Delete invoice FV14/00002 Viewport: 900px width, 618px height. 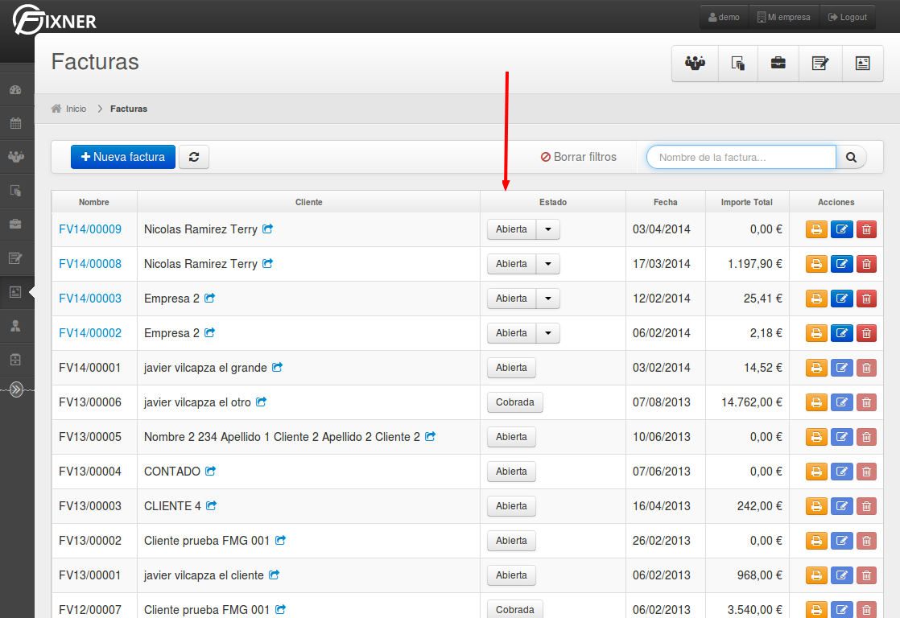(x=867, y=333)
